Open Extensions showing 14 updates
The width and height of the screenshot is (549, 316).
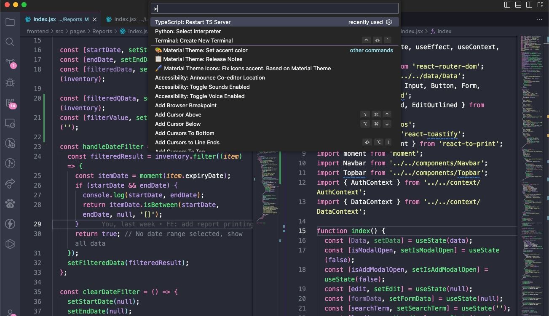[x=10, y=102]
